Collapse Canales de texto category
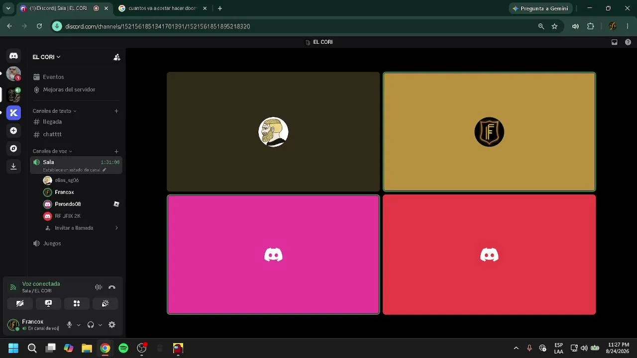This screenshot has height=358, width=637. pos(55,111)
